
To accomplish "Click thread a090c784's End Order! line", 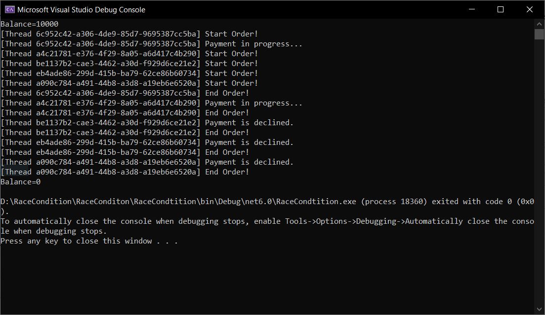I will point(125,172).
